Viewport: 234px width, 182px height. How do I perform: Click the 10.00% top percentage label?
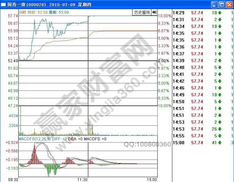(x=165, y=16)
